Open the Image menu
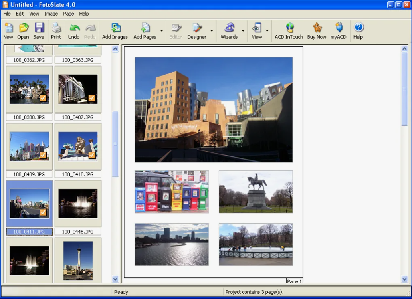Image resolution: width=412 pixels, height=299 pixels. coord(51,14)
